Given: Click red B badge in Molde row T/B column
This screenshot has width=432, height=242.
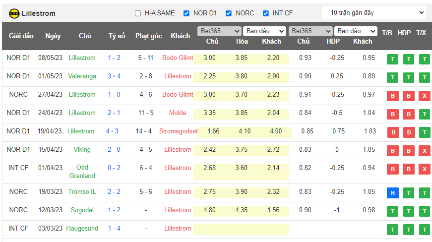Looking at the screenshot, I should [x=392, y=115].
